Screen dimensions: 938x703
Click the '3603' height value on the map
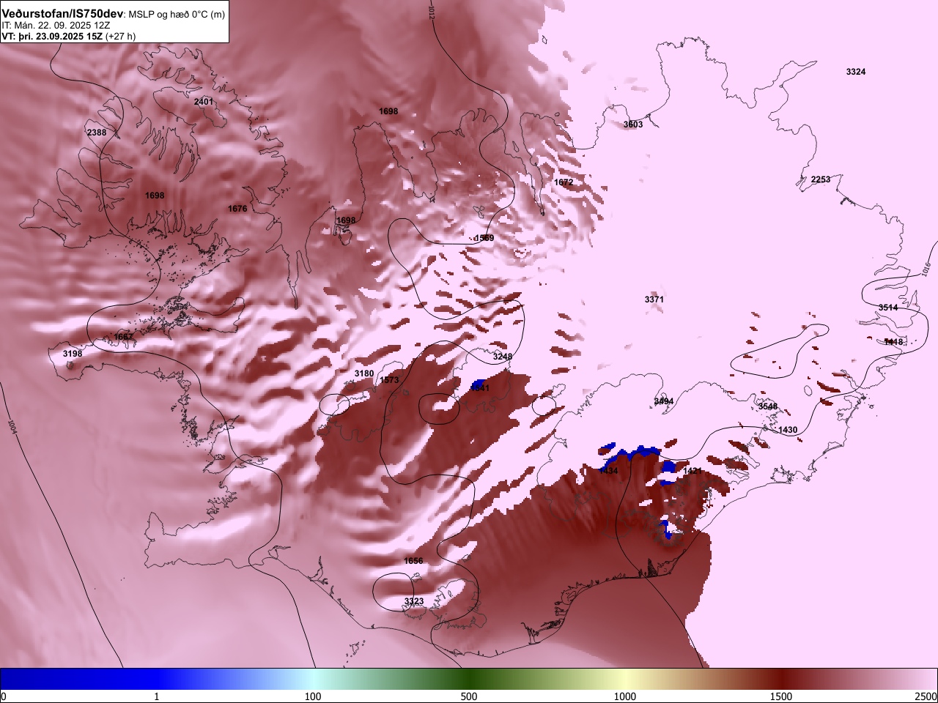tap(633, 124)
